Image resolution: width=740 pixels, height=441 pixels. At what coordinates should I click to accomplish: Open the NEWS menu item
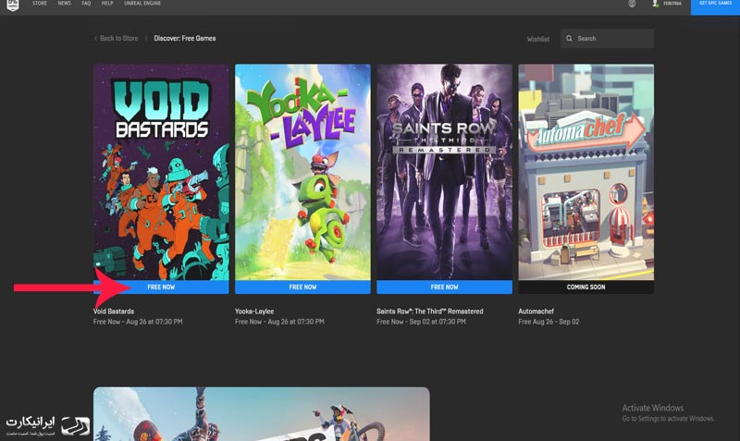(64, 4)
